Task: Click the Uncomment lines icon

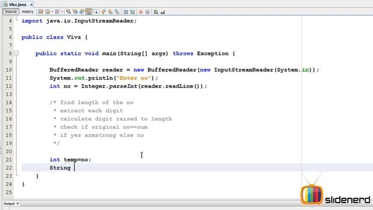Action: coord(163,12)
